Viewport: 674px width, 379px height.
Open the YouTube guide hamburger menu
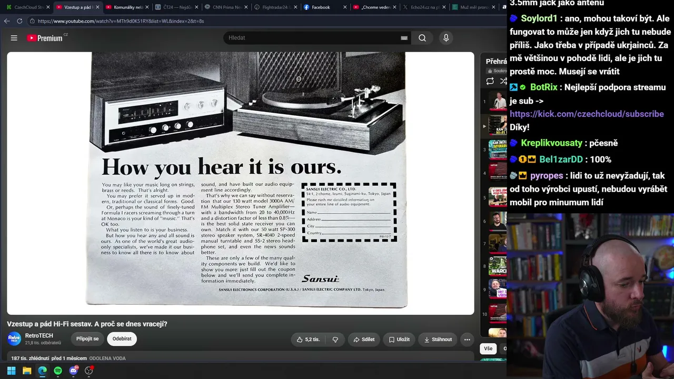click(x=14, y=38)
